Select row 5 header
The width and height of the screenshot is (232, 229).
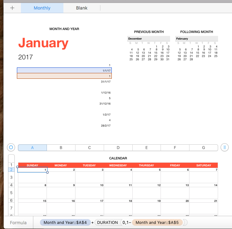pos(11,193)
